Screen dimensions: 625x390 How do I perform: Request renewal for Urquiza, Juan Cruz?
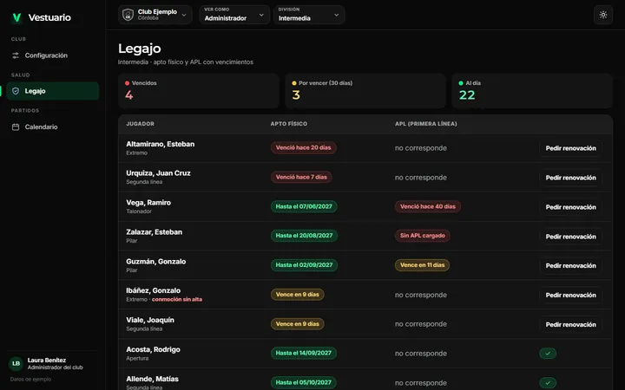[571, 178]
